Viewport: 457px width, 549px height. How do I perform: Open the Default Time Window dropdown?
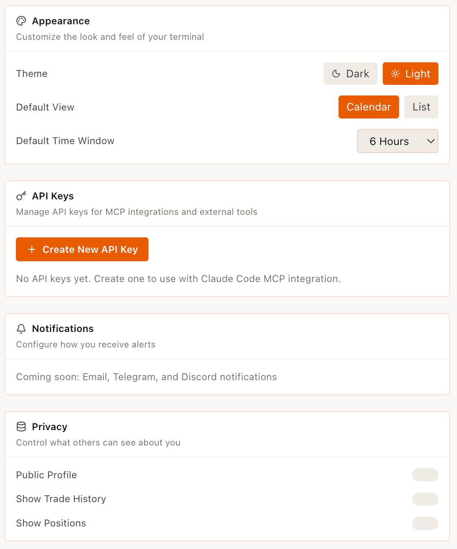[x=397, y=141]
